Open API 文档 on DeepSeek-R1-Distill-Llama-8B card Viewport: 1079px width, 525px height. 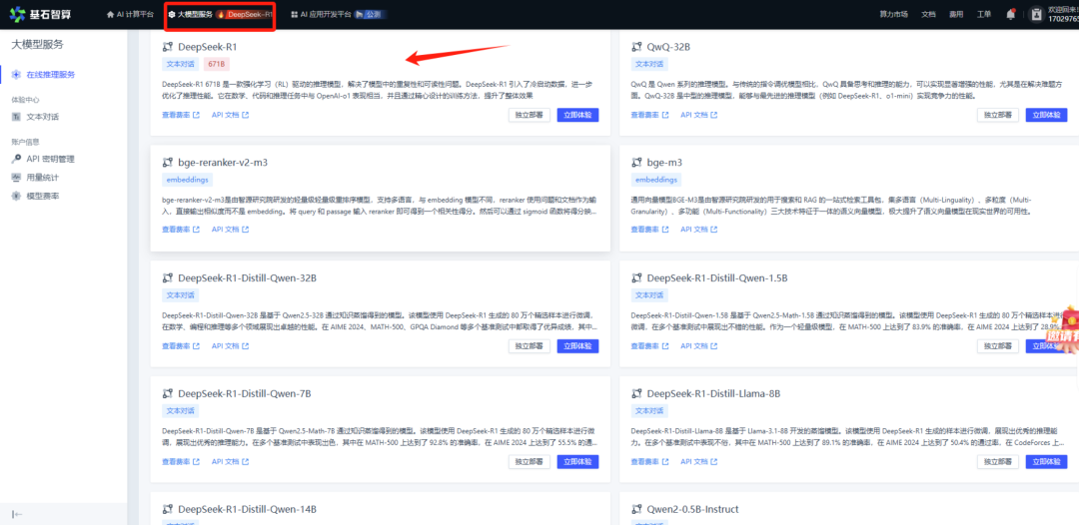699,461
